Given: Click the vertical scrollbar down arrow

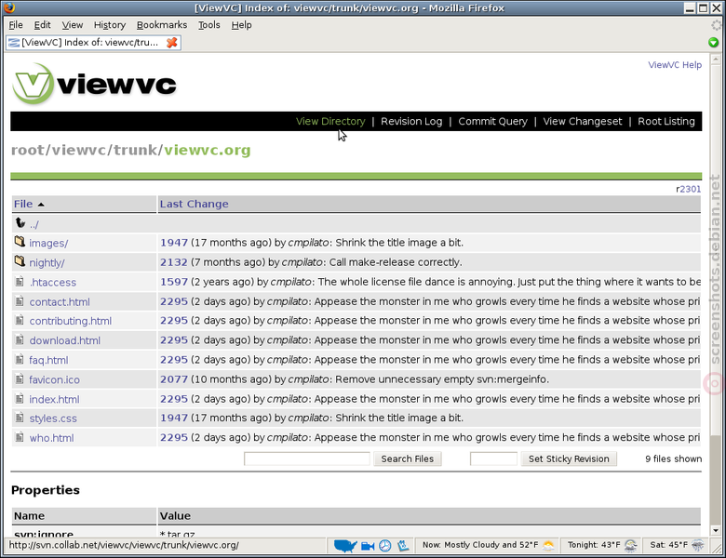Looking at the screenshot, I should 716,531.
